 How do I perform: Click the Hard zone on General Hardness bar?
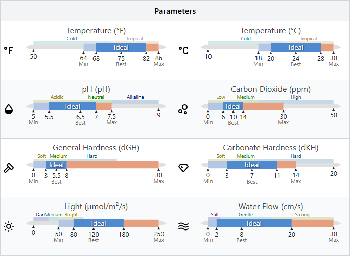click(92, 156)
